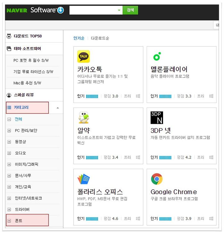
Task: Open 스페셜 리뷰 menu
Action: point(24,95)
